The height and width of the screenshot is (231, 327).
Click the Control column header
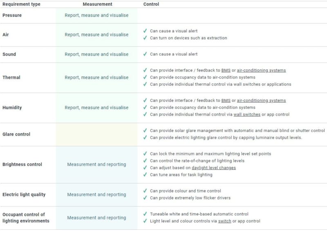[151, 4]
